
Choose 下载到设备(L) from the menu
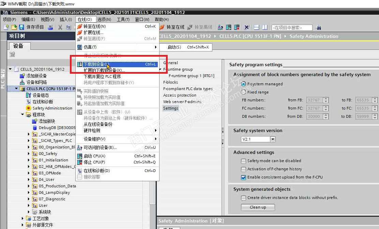(x=117, y=64)
